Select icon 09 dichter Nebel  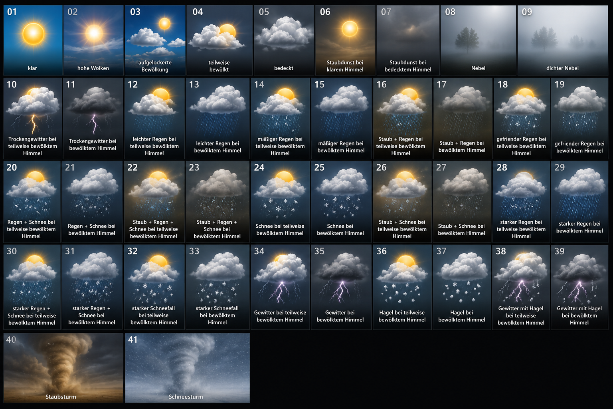point(563,40)
